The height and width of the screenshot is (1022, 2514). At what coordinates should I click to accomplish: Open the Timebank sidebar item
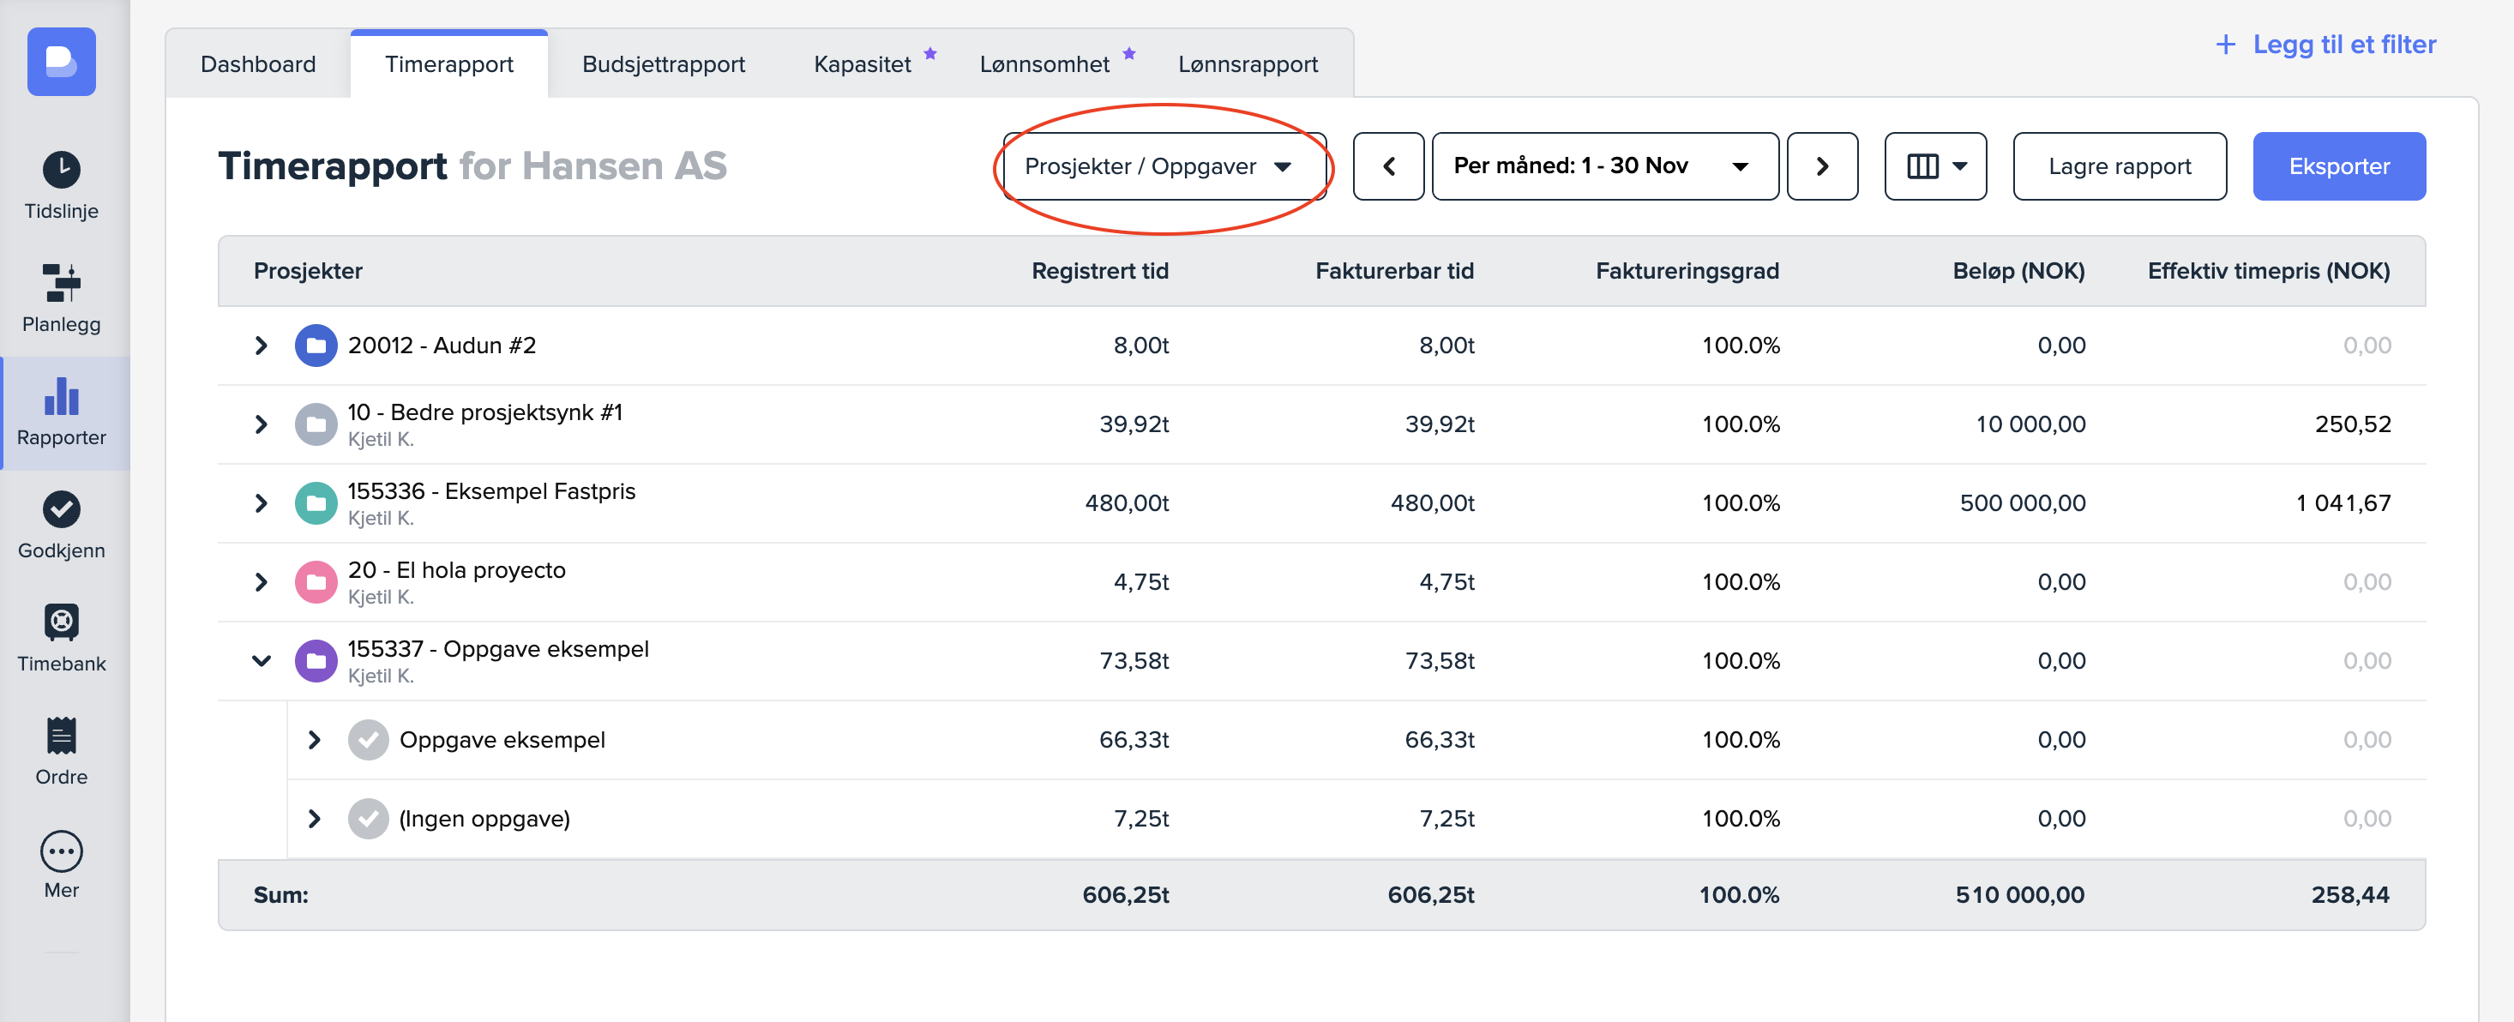61,637
